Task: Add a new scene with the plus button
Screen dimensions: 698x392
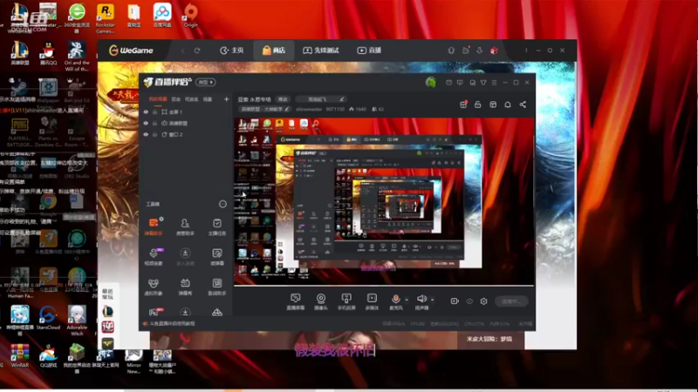Action: point(226,99)
